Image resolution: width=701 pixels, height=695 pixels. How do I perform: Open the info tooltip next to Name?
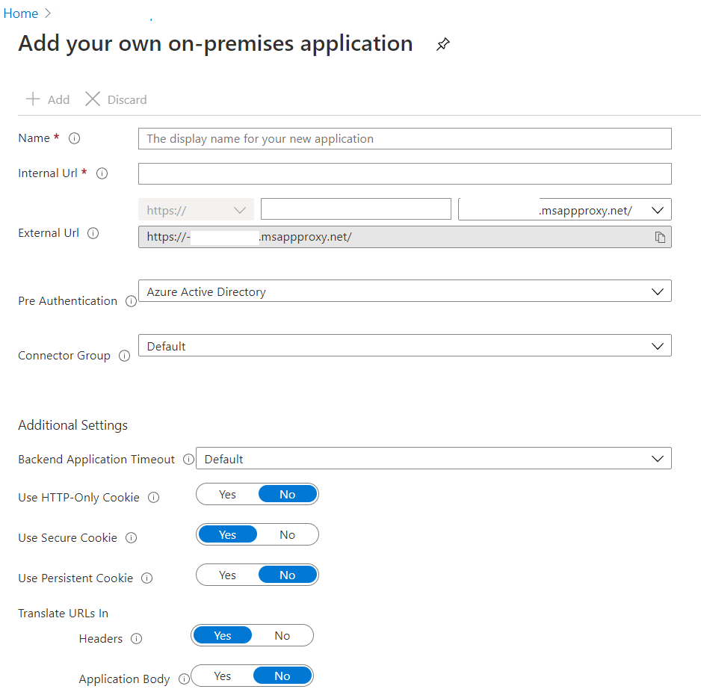coord(73,138)
